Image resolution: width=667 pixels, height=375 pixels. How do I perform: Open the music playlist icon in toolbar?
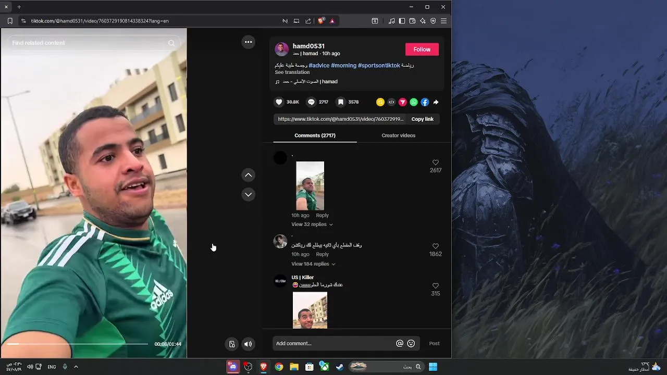click(391, 21)
